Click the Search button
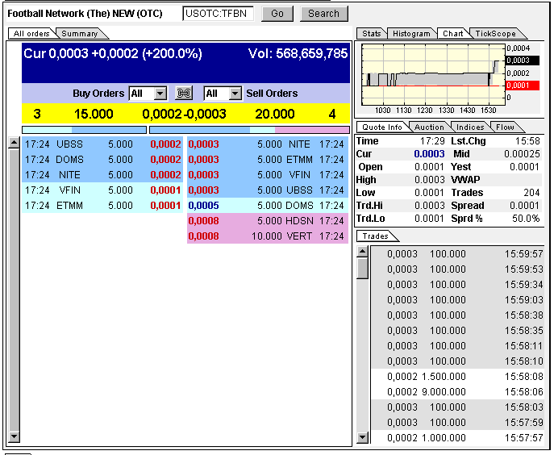The image size is (554, 455). coord(324,14)
